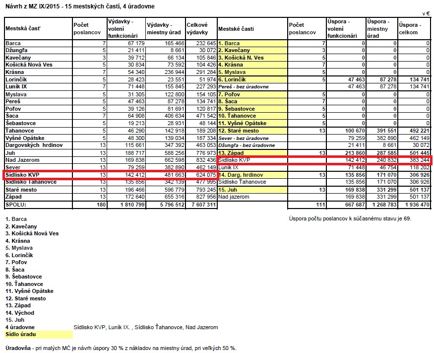Select the Myslava value 122 800

tap(174, 94)
